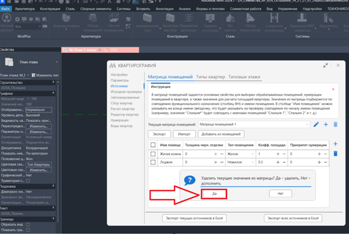Click the Обход пересечений ribbon icon
This screenshot has width=349, height=234.
point(250,18)
